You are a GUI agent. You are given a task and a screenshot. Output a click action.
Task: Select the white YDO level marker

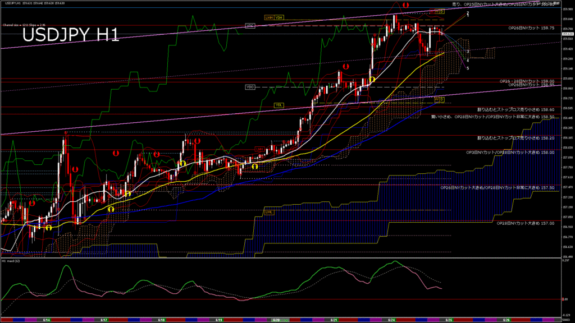pos(250,87)
